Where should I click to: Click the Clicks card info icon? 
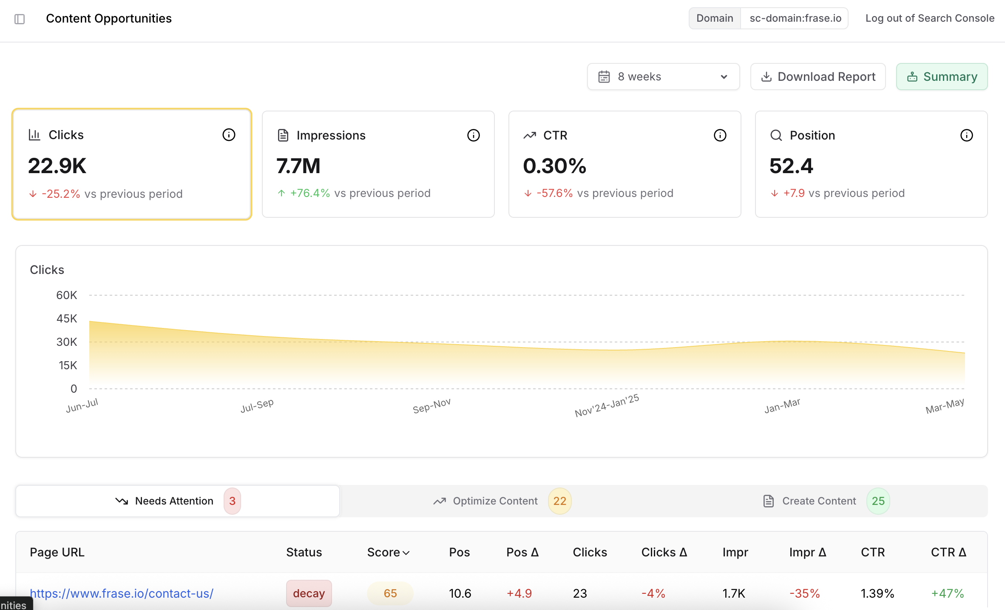(x=229, y=135)
